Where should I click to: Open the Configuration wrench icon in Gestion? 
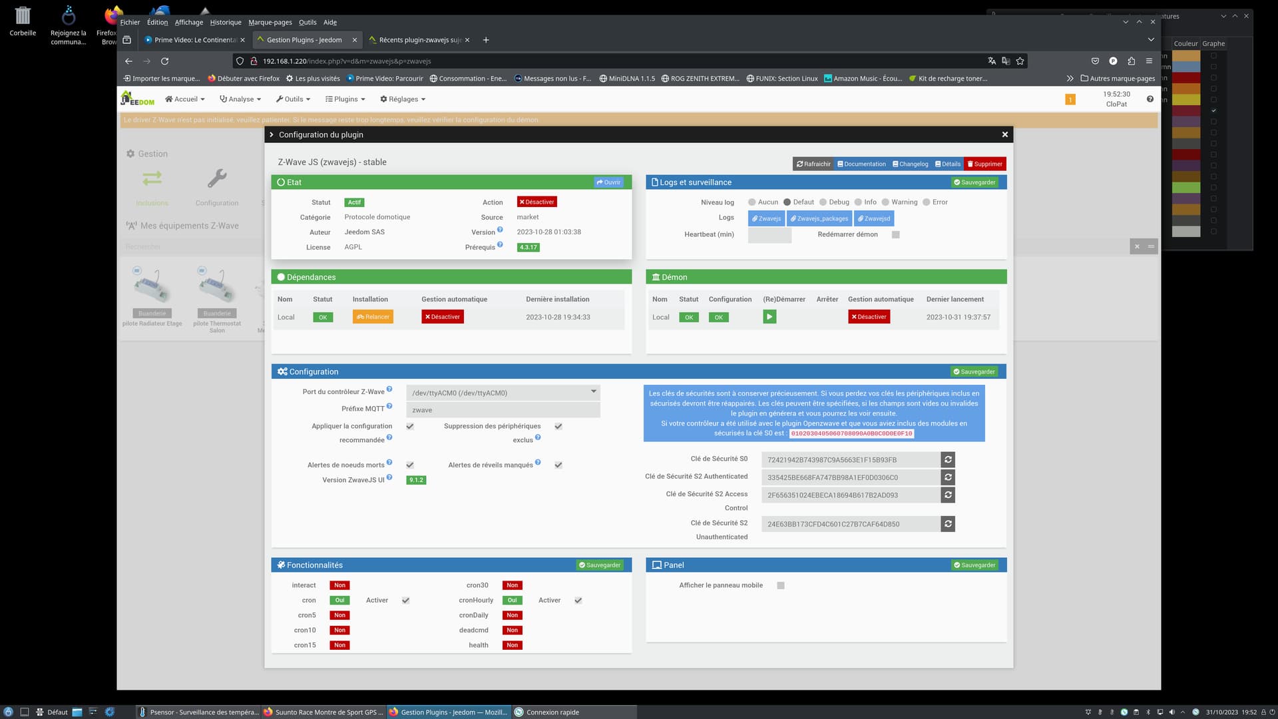(x=217, y=178)
